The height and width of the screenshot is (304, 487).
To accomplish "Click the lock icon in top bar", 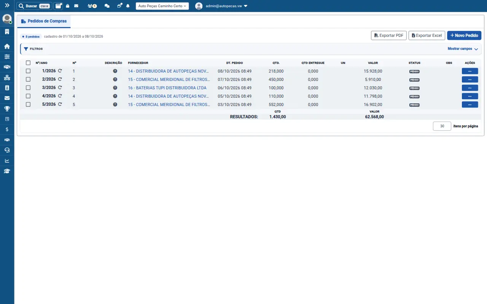I will click(x=68, y=6).
